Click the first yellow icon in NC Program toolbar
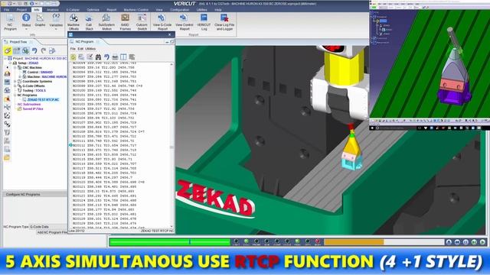 pos(73,57)
